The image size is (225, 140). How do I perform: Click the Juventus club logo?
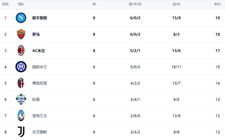(21, 132)
